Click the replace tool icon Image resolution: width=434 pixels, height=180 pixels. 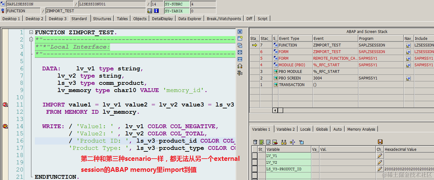(x=240, y=46)
